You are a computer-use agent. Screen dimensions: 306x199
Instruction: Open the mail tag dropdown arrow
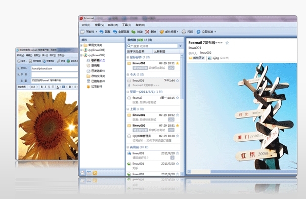178,32
